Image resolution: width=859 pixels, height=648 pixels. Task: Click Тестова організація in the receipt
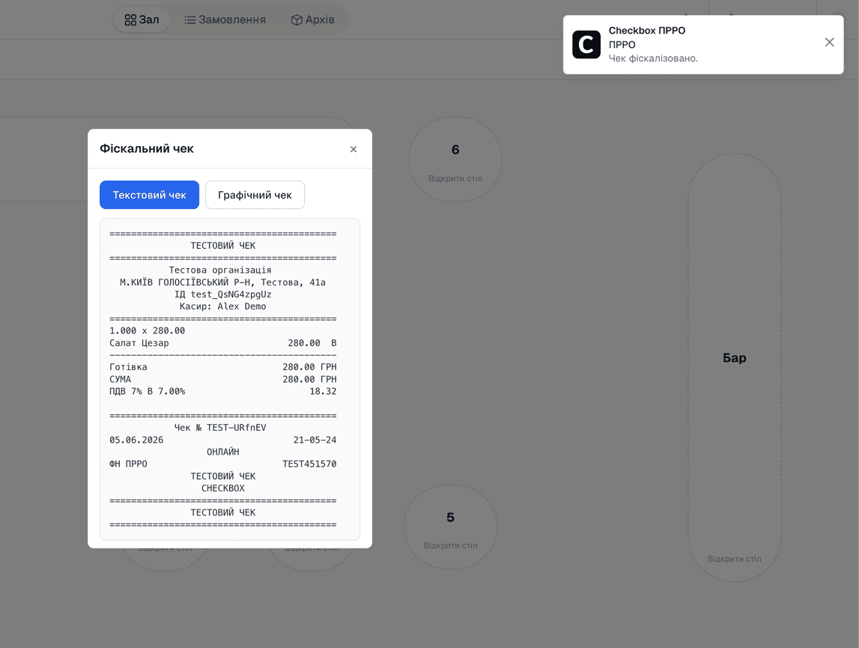click(220, 270)
